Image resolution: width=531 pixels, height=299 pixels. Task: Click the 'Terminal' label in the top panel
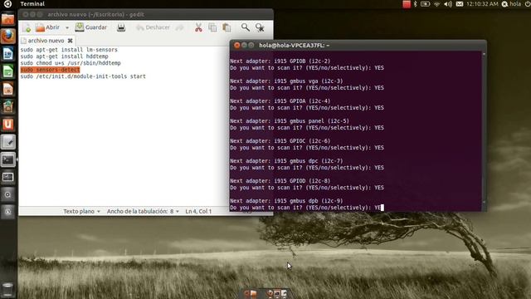coord(32,3)
